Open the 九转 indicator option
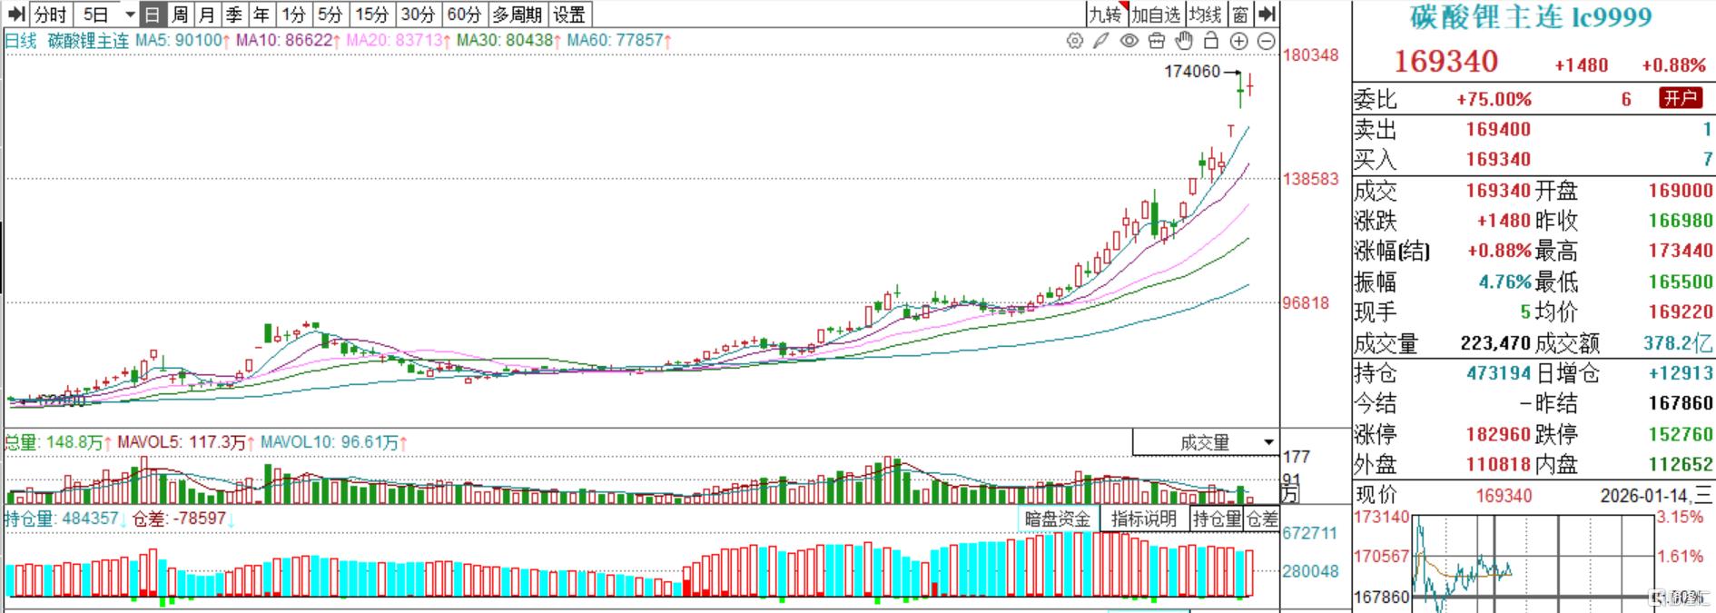1716x613 pixels. coord(1106,15)
